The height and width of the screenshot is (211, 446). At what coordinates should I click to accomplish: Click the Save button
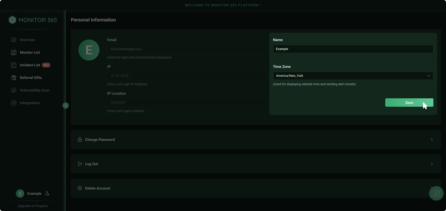point(409,103)
